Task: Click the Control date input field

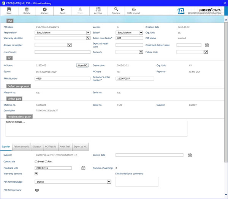Action: pos(149,155)
